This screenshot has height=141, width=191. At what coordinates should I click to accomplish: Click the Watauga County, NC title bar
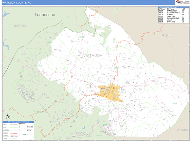coord(19,3)
